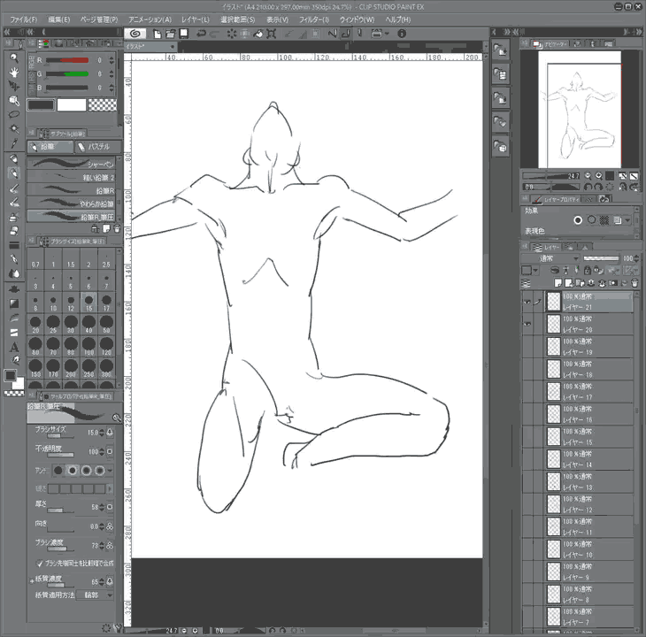Pick the Eyedropper tool
Image resolution: width=646 pixels, height=637 pixels.
[14, 142]
